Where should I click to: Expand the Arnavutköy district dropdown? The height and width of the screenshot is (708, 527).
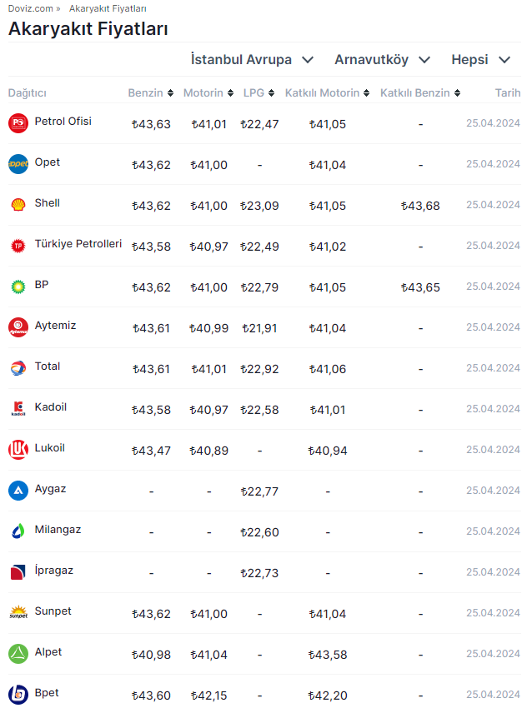click(382, 60)
